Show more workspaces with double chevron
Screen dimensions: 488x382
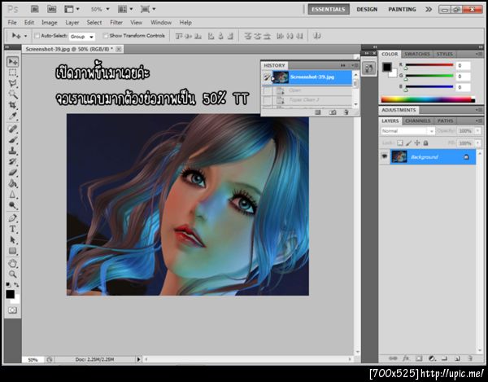pos(429,9)
